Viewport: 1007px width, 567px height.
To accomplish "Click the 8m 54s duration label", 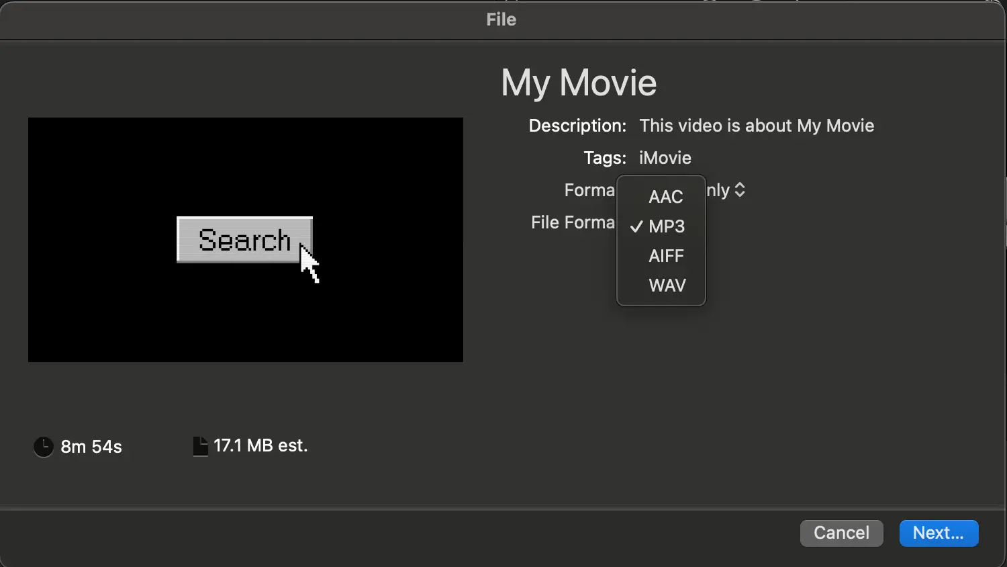I will [x=91, y=447].
